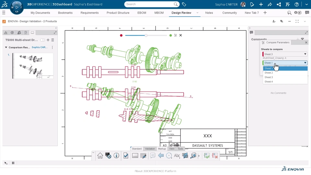Image resolution: width=311 pixels, height=175 pixels.
Task: Select red version dot on compare slider
Action: [121, 35]
